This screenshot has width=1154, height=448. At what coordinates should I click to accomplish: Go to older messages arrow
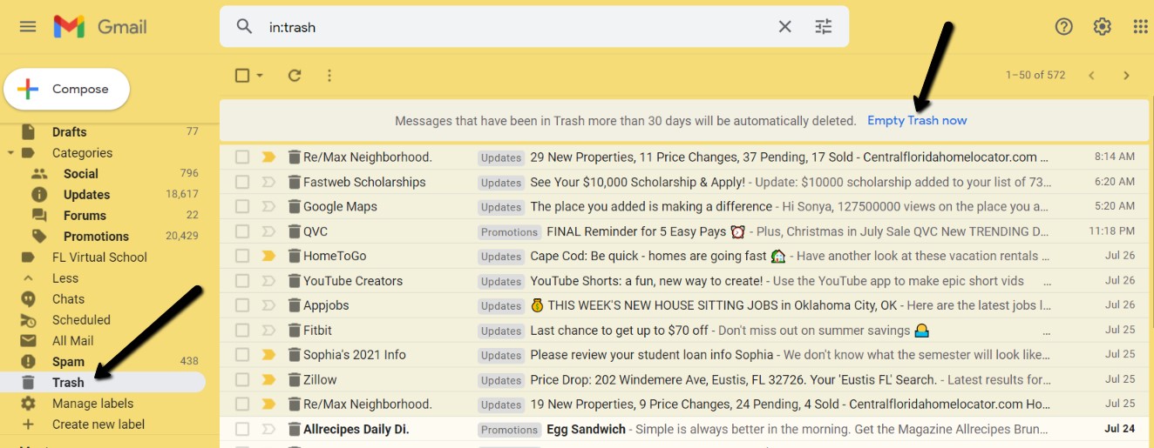tap(1126, 76)
